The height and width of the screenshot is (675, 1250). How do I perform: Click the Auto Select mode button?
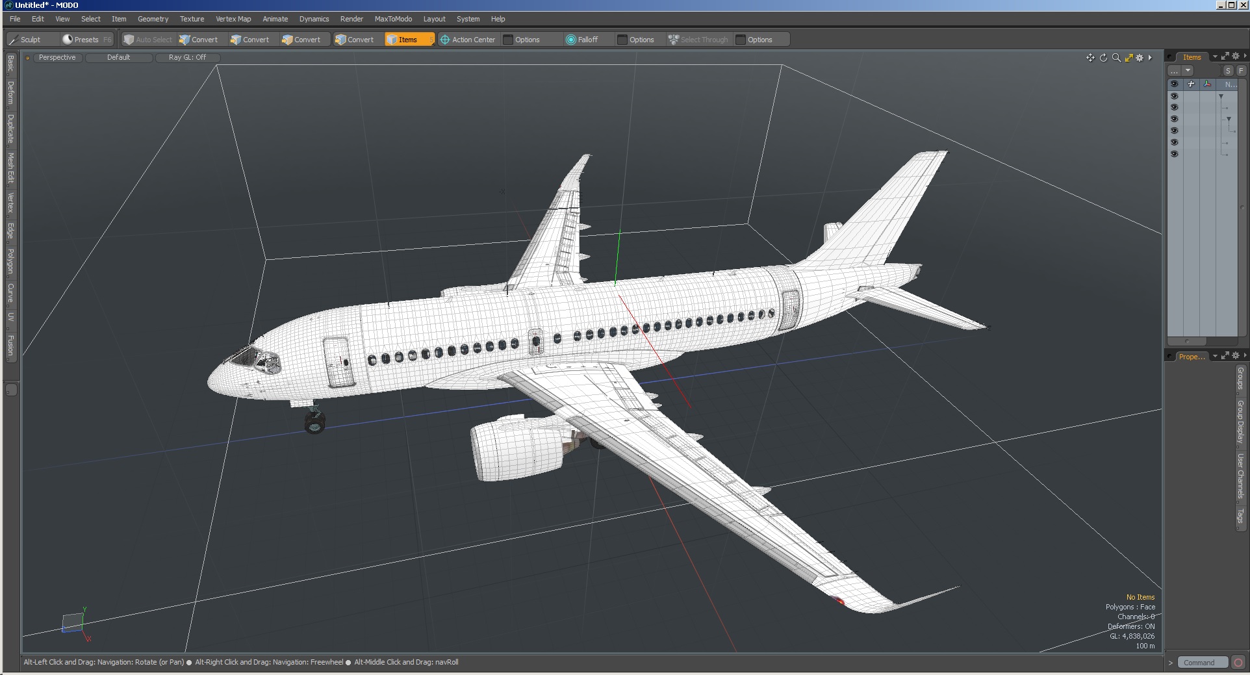(x=148, y=40)
